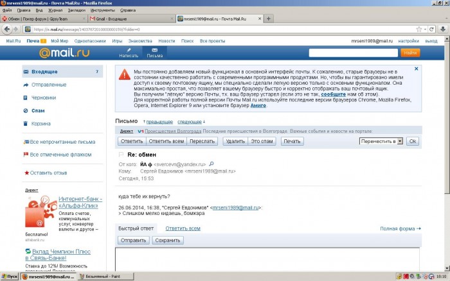Toggle the flag icon beside Re: обмен
450x281 pixels.
[x=121, y=155]
